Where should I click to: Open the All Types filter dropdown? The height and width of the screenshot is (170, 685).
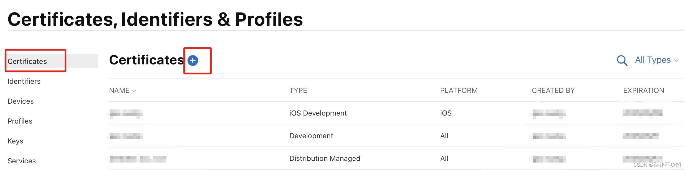click(653, 60)
